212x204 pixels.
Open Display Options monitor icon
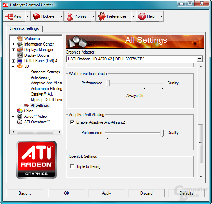pos(20,55)
